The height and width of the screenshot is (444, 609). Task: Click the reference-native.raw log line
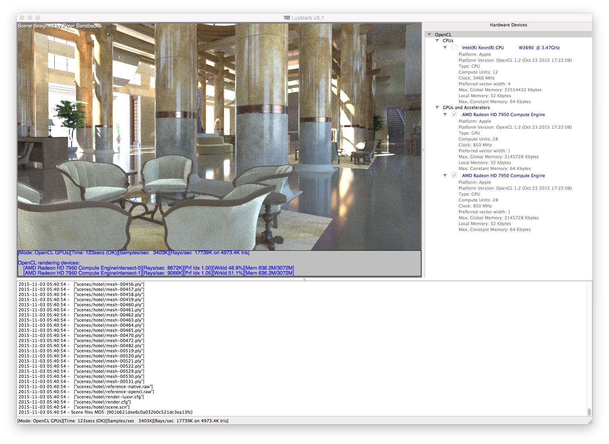[86, 387]
